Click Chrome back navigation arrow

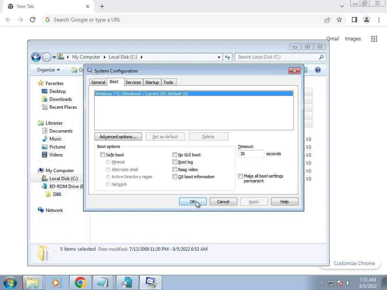(8, 20)
